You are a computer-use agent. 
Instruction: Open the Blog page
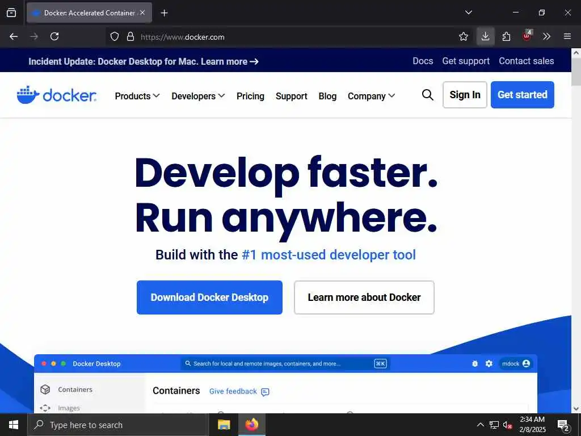327,96
